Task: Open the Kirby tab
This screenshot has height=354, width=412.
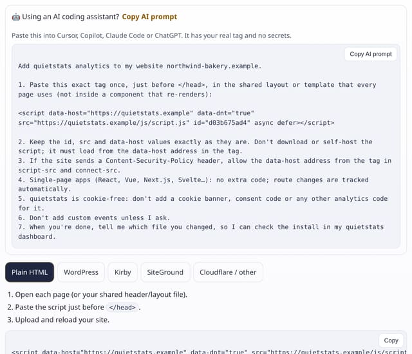Action: (x=123, y=272)
